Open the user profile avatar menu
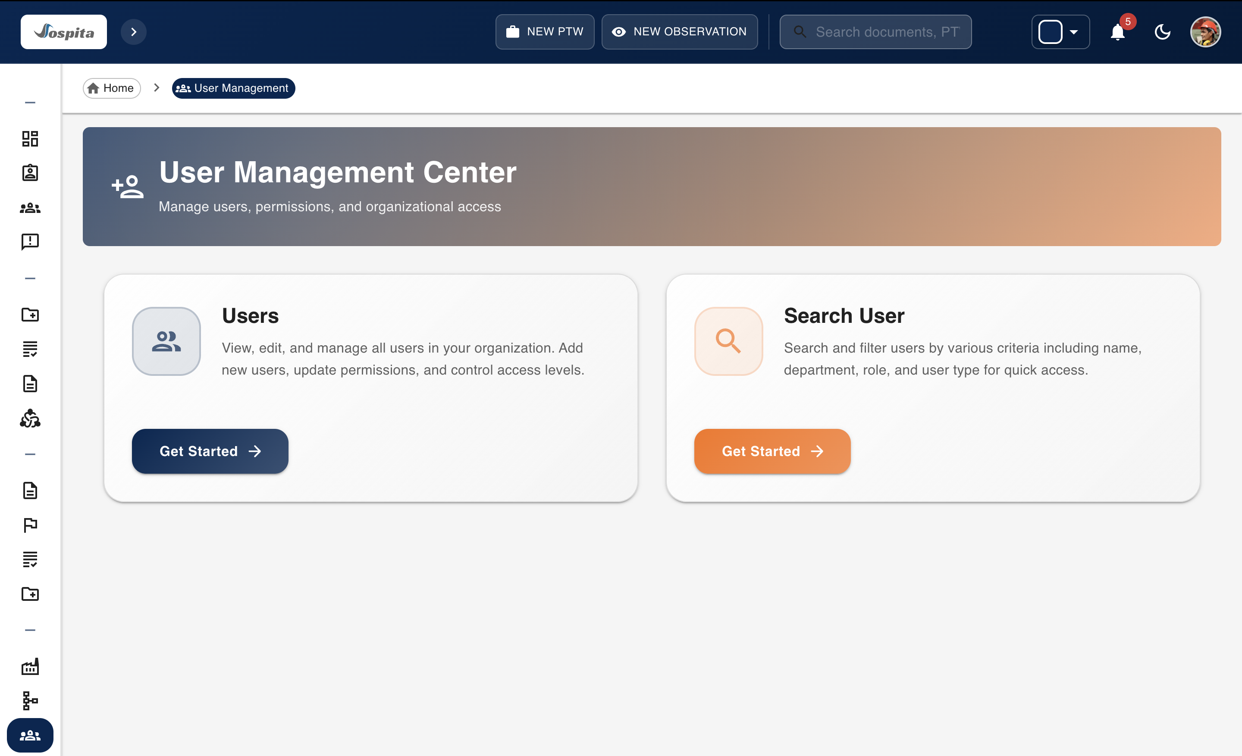This screenshot has width=1242, height=756. click(x=1205, y=32)
